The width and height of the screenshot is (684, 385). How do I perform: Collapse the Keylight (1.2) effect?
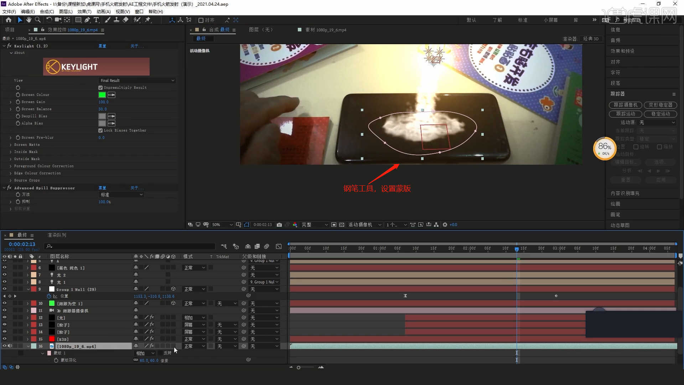[x=4, y=46]
